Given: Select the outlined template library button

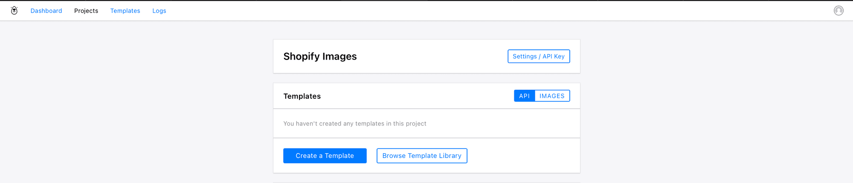Looking at the screenshot, I should pyautogui.click(x=422, y=156).
